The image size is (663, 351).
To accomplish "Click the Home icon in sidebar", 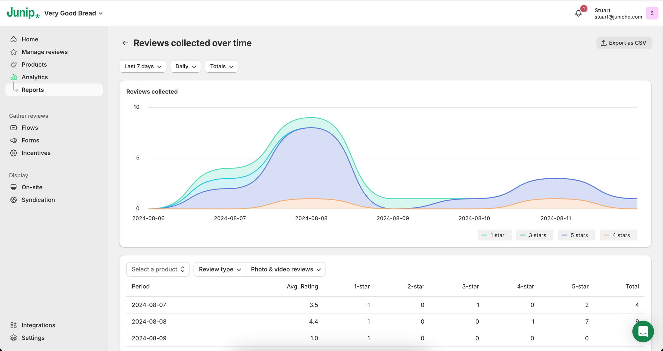I will 14,39.
